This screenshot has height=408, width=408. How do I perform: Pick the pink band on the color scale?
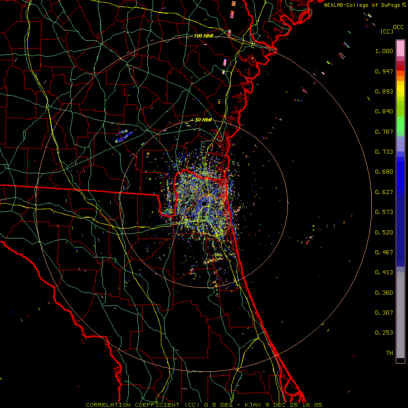(x=400, y=48)
